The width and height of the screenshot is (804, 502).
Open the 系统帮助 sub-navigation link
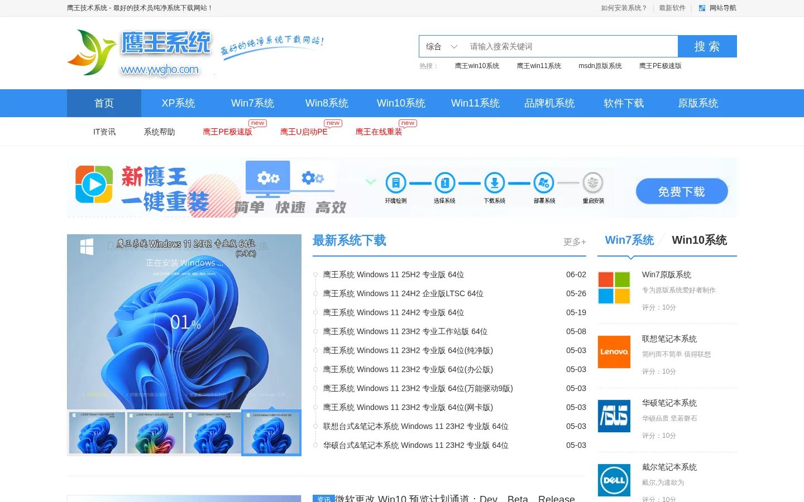pos(159,132)
